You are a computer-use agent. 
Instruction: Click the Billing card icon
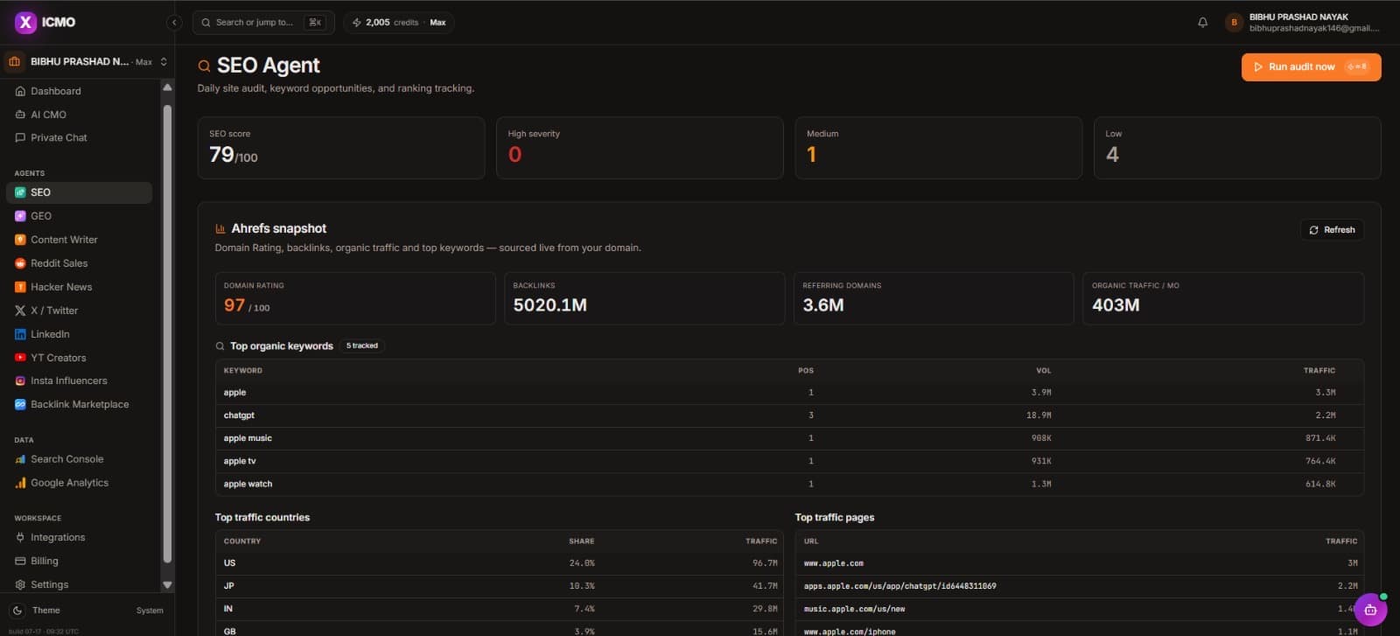pos(20,561)
